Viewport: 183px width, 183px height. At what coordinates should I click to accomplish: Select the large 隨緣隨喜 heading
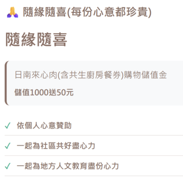click(36, 41)
